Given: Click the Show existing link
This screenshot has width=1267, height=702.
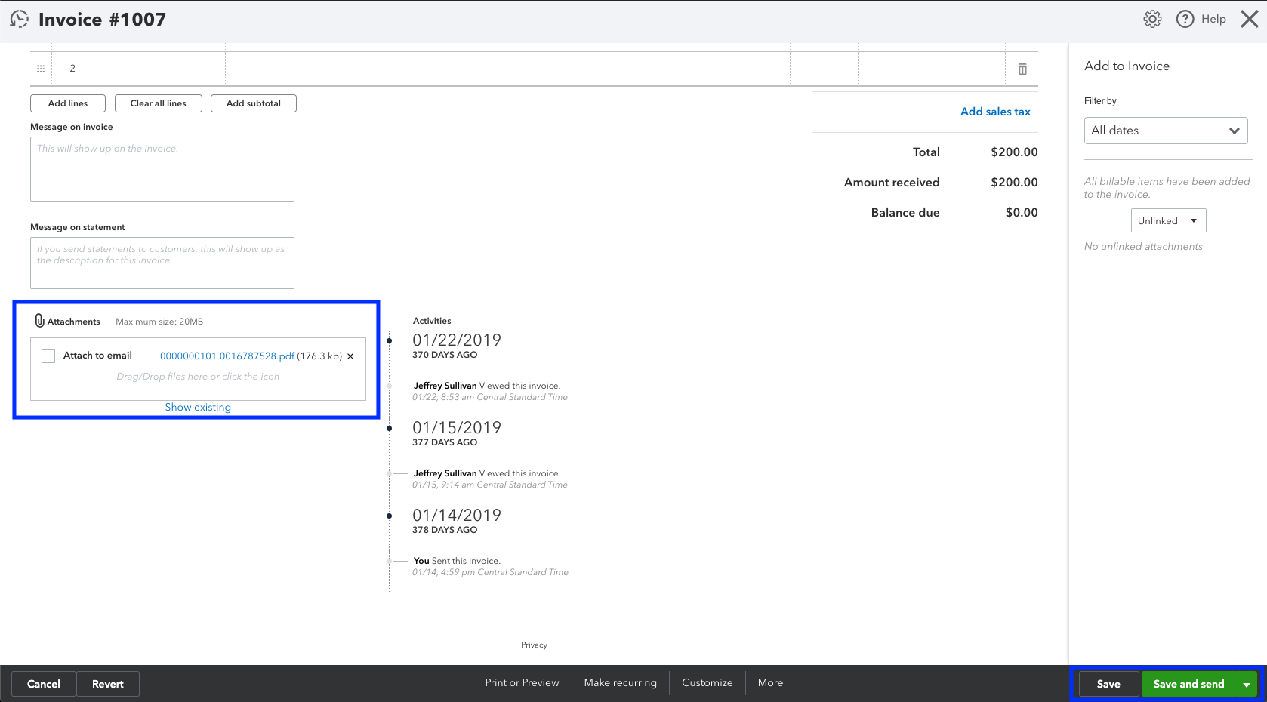Looking at the screenshot, I should 198,407.
